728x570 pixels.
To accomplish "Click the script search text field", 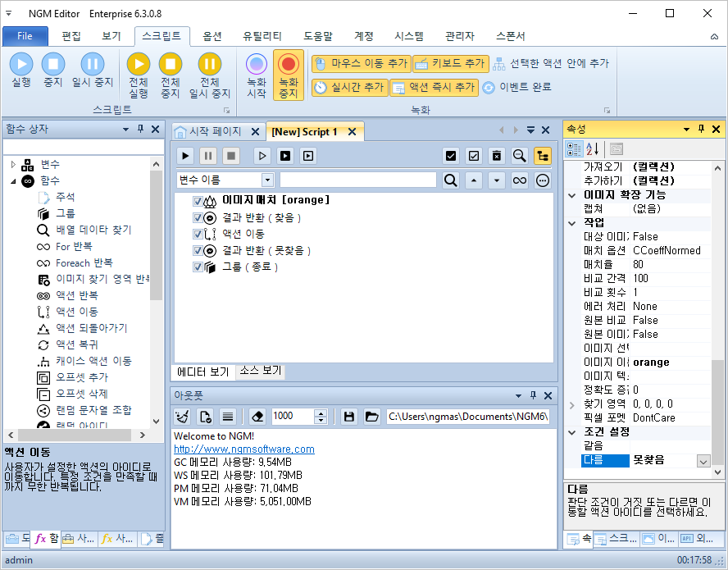I will click(x=358, y=180).
